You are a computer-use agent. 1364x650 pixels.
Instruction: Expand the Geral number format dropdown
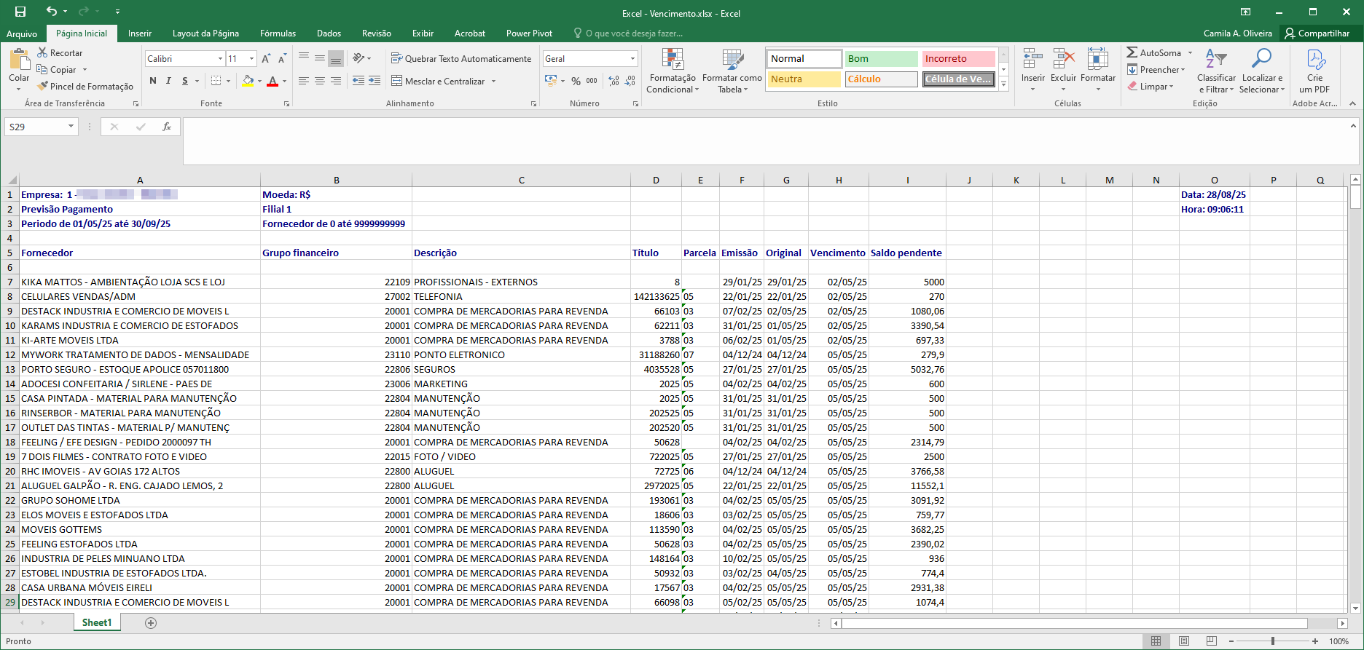[632, 59]
